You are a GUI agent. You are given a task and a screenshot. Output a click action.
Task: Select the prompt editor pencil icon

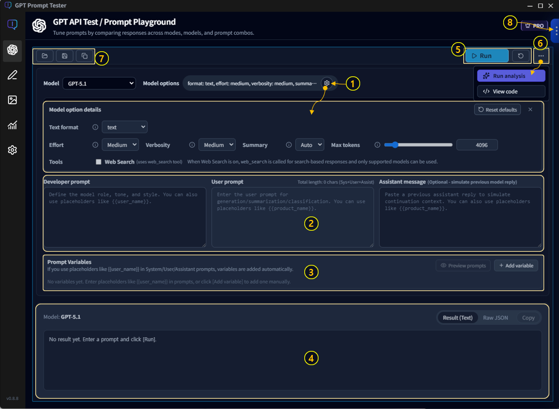click(x=12, y=75)
